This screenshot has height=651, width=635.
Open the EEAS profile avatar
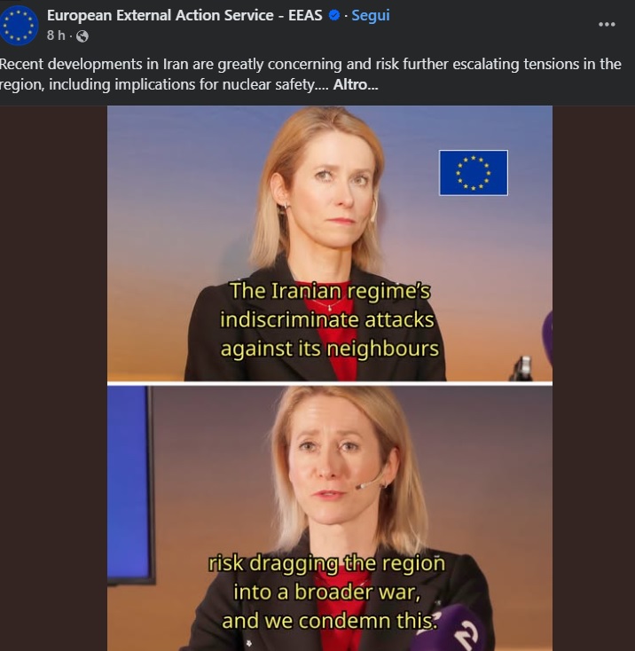coord(19,26)
